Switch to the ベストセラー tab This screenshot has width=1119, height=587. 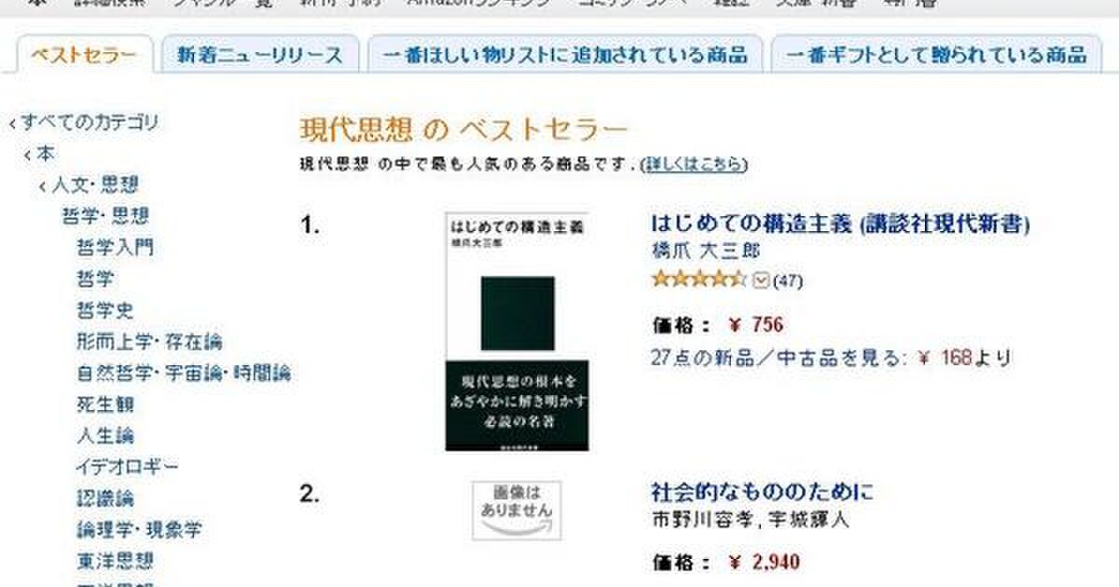tap(83, 54)
